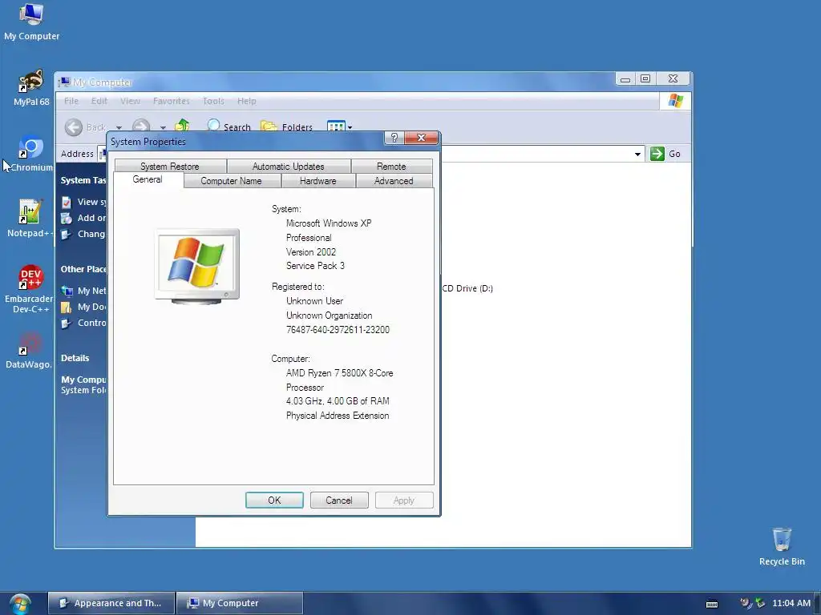Open the Recycle Bin desktop icon
This screenshot has width=821, height=615.
pyautogui.click(x=782, y=546)
